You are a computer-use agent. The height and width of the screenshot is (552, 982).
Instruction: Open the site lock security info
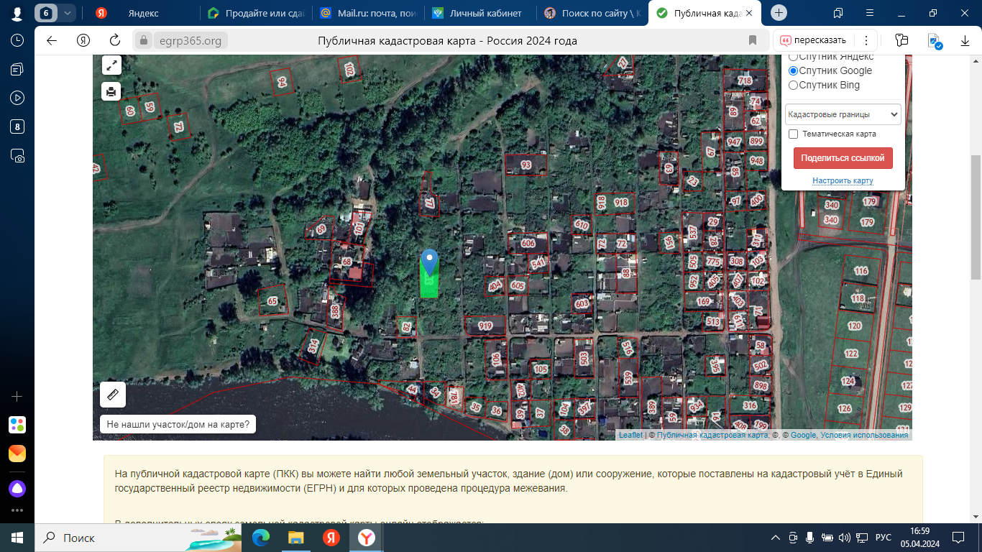(144, 41)
